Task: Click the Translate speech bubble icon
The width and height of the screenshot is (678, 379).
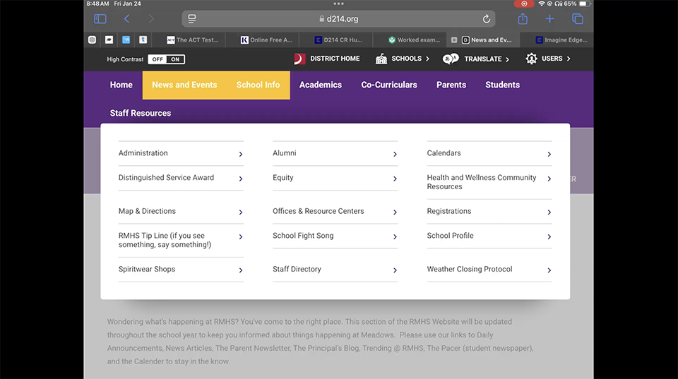Action: click(451, 59)
